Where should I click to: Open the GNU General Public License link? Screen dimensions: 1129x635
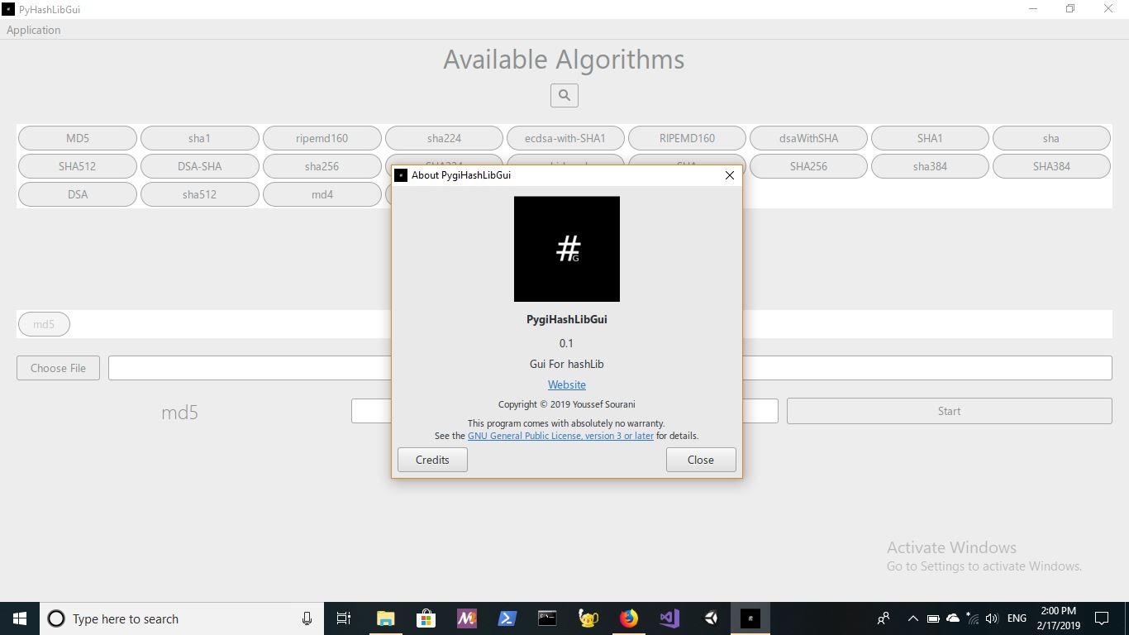click(560, 436)
